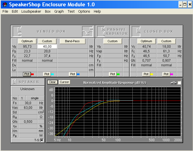Click the speaker configuration single field
Screen dimensions: 193x151
pyautogui.click(x=35, y=98)
